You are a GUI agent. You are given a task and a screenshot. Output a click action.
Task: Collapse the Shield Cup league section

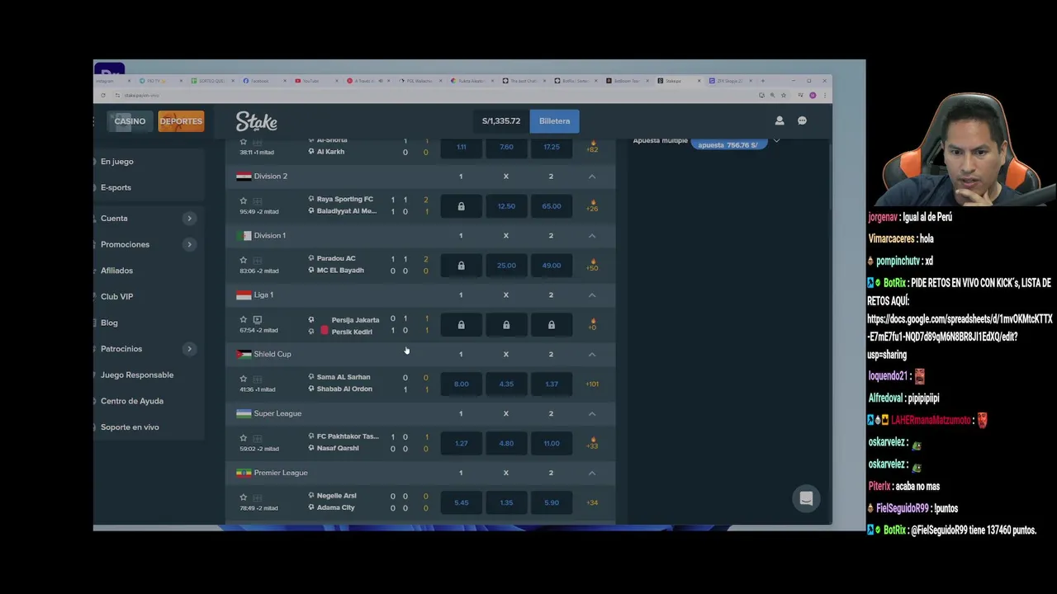[592, 355]
